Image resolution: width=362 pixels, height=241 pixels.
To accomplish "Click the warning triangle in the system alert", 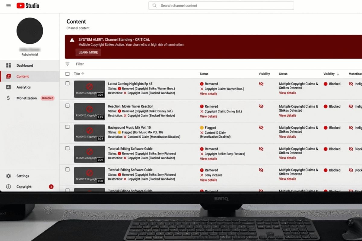I will click(x=72, y=40).
